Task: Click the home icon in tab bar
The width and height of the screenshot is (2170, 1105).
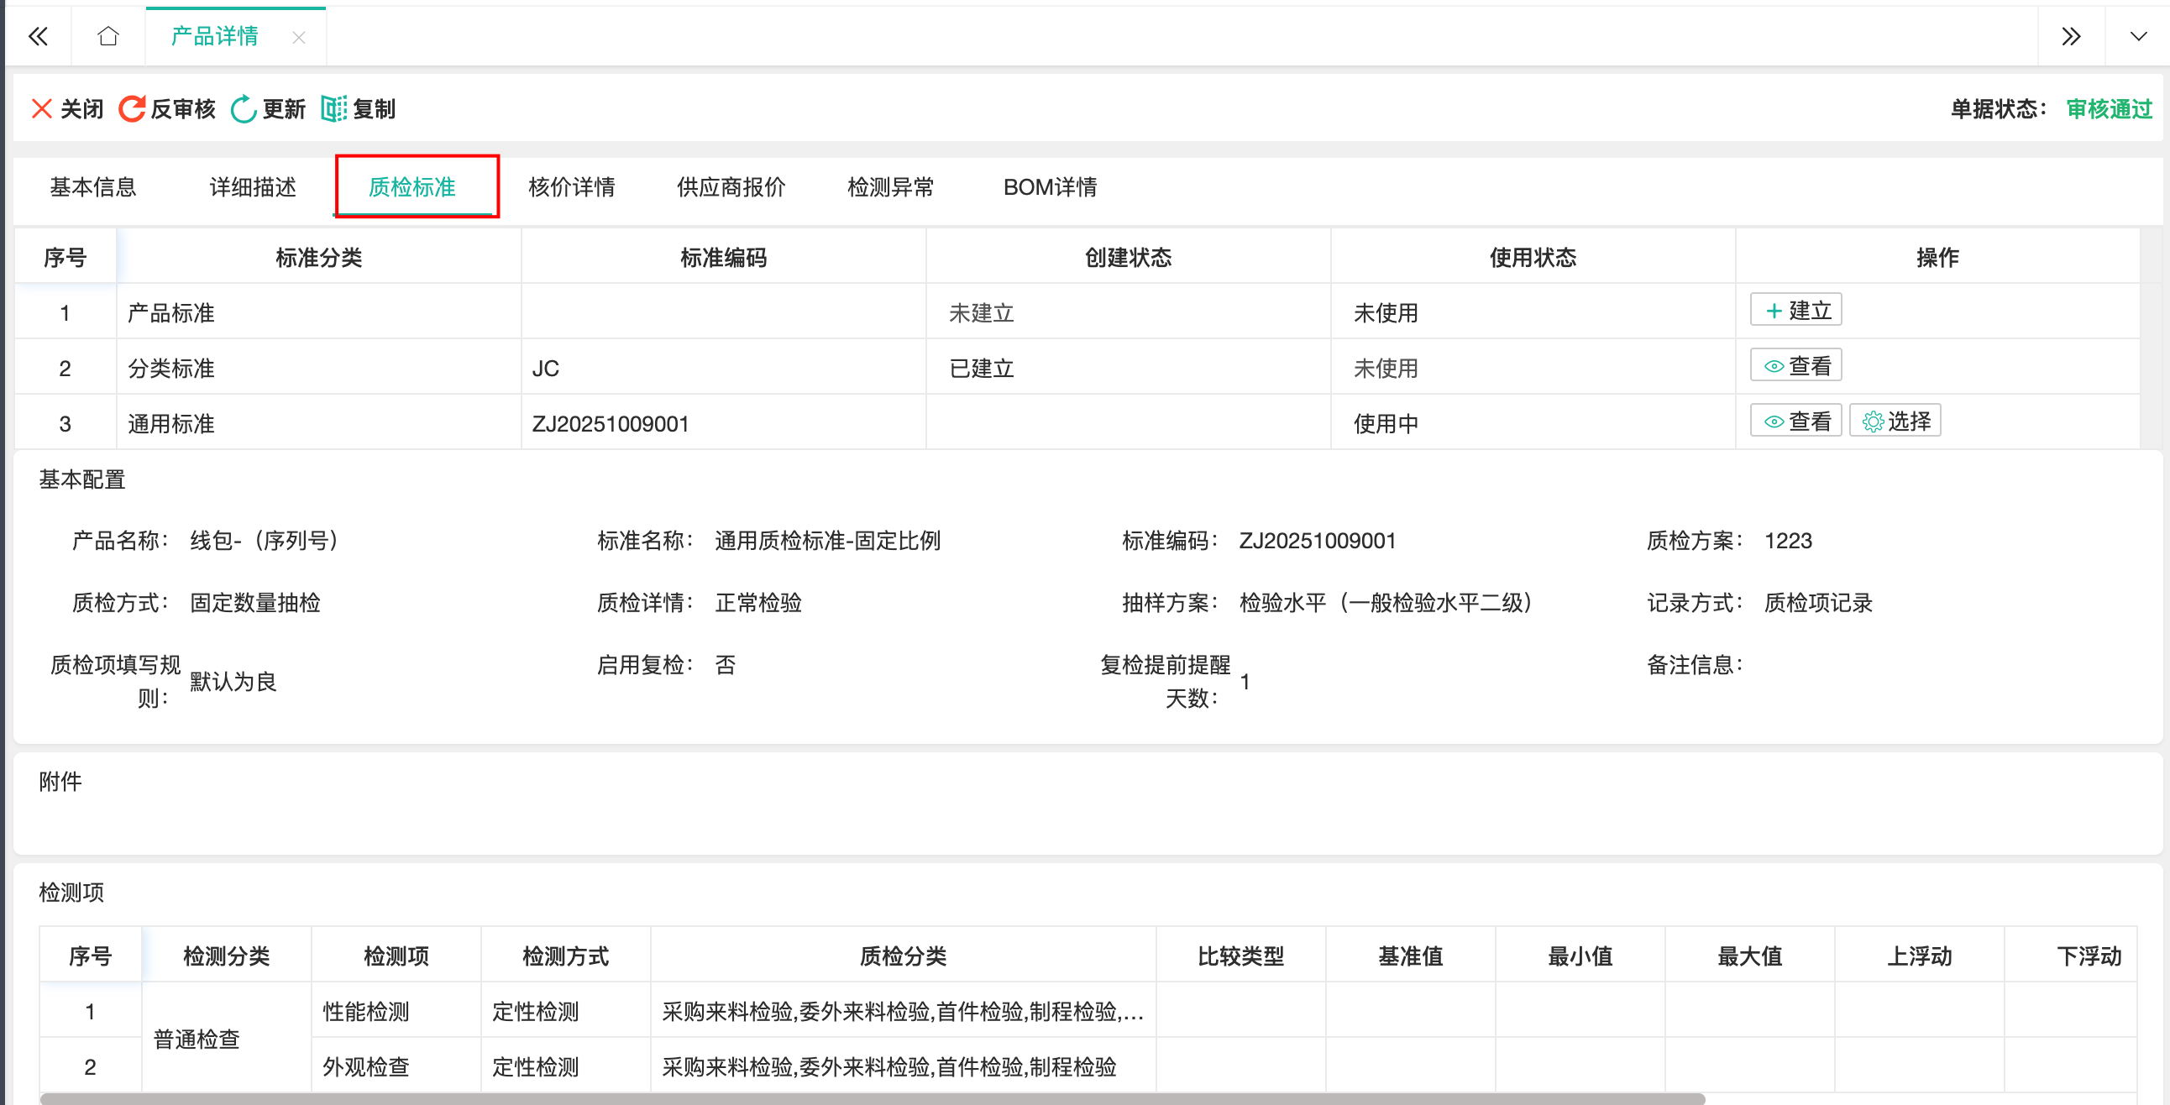Action: pyautogui.click(x=107, y=36)
